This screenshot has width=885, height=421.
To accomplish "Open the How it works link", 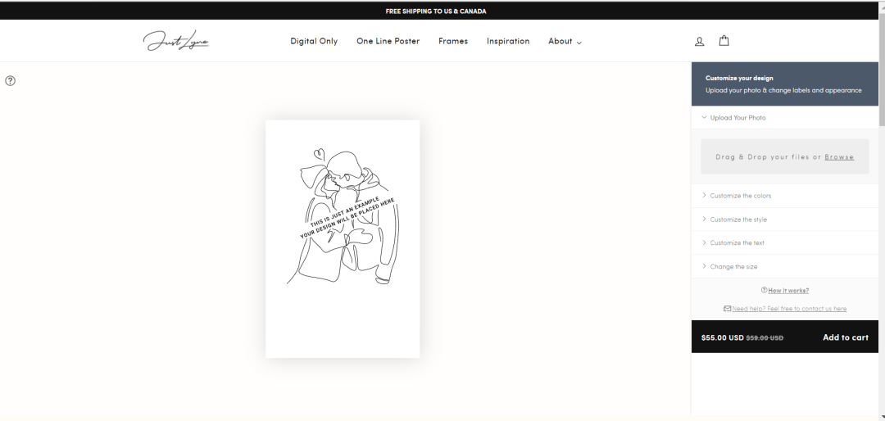I will [x=788, y=291].
